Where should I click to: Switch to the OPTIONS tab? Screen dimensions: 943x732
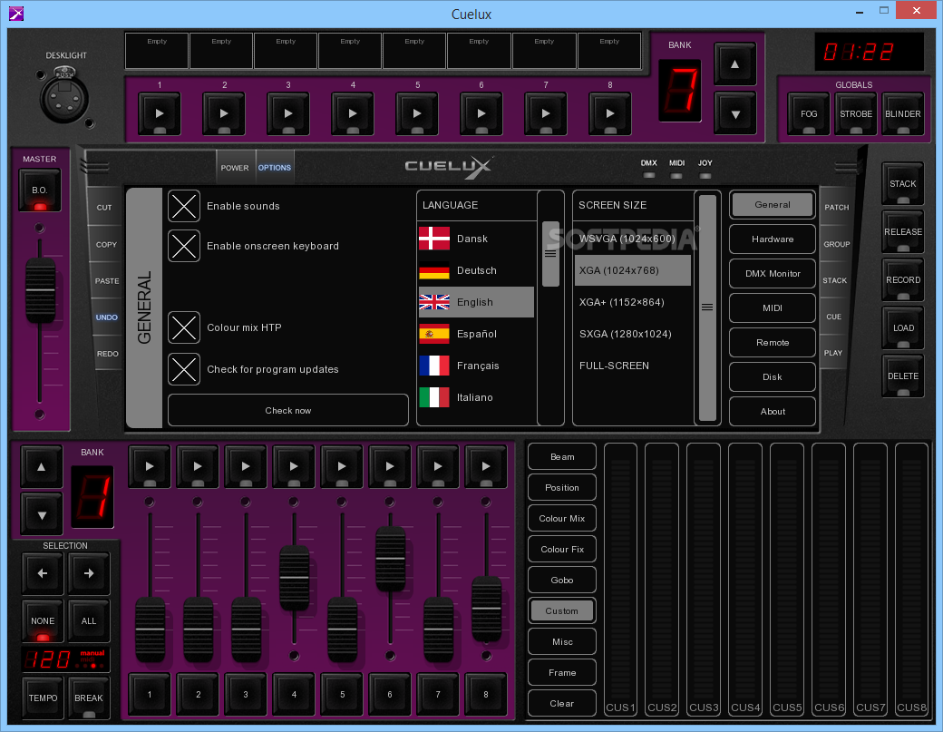(274, 168)
